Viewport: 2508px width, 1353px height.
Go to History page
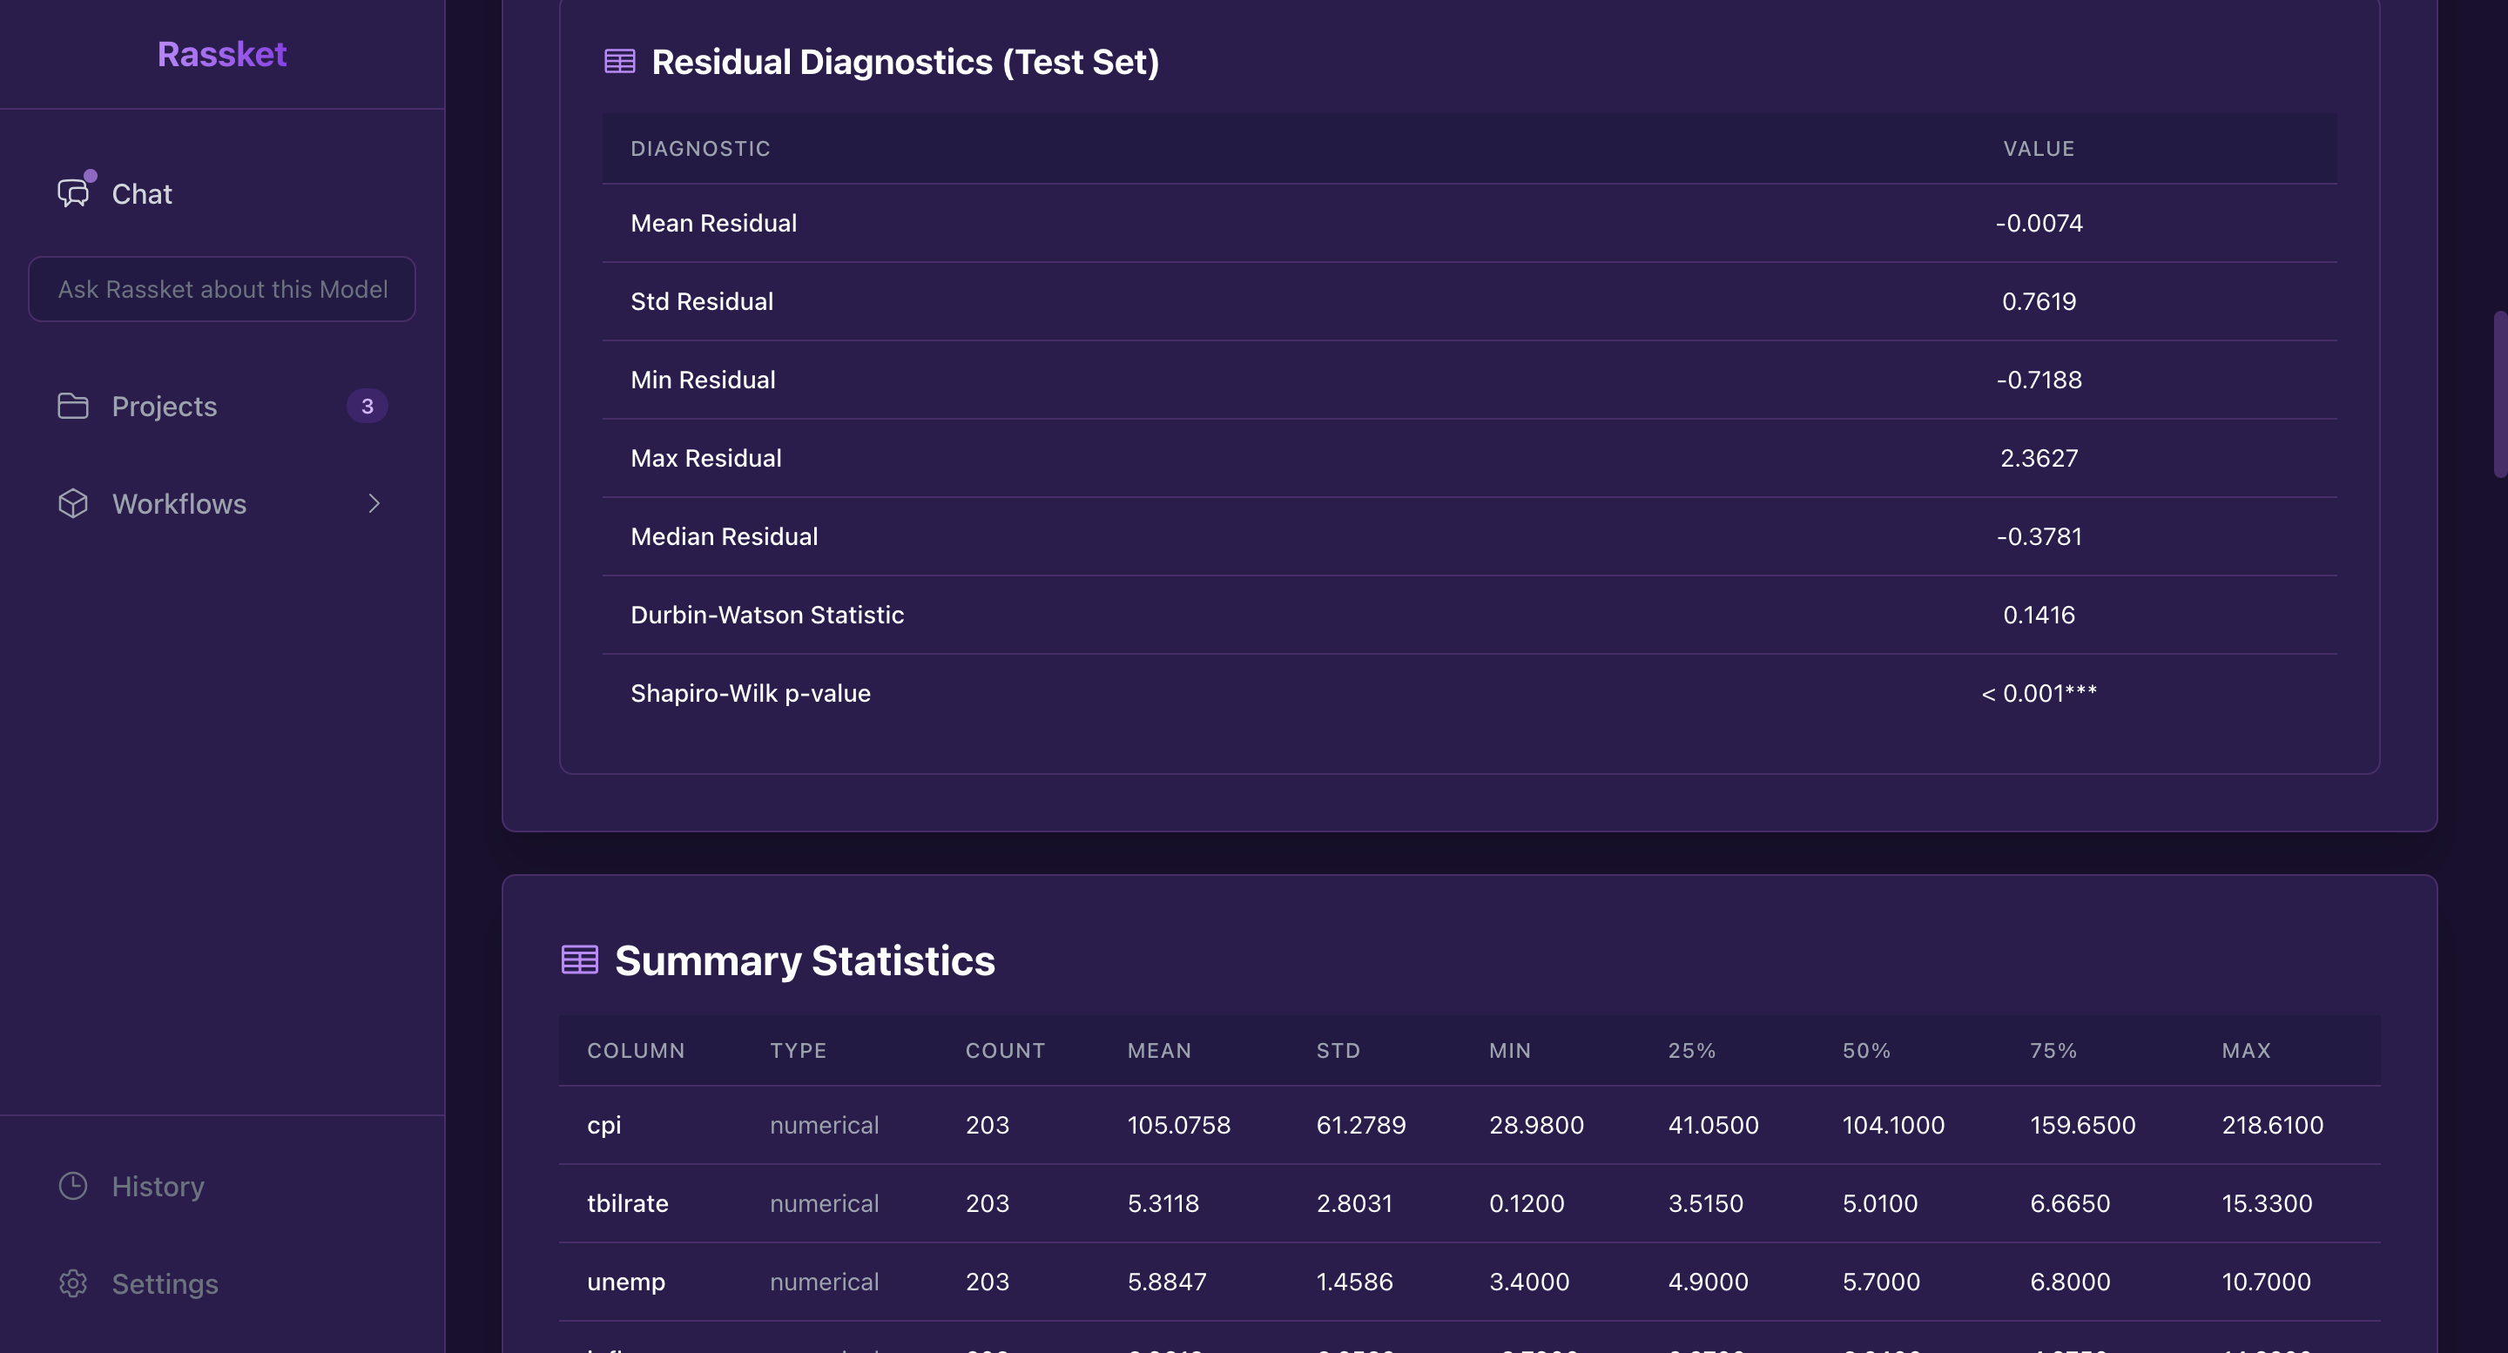pyautogui.click(x=158, y=1186)
